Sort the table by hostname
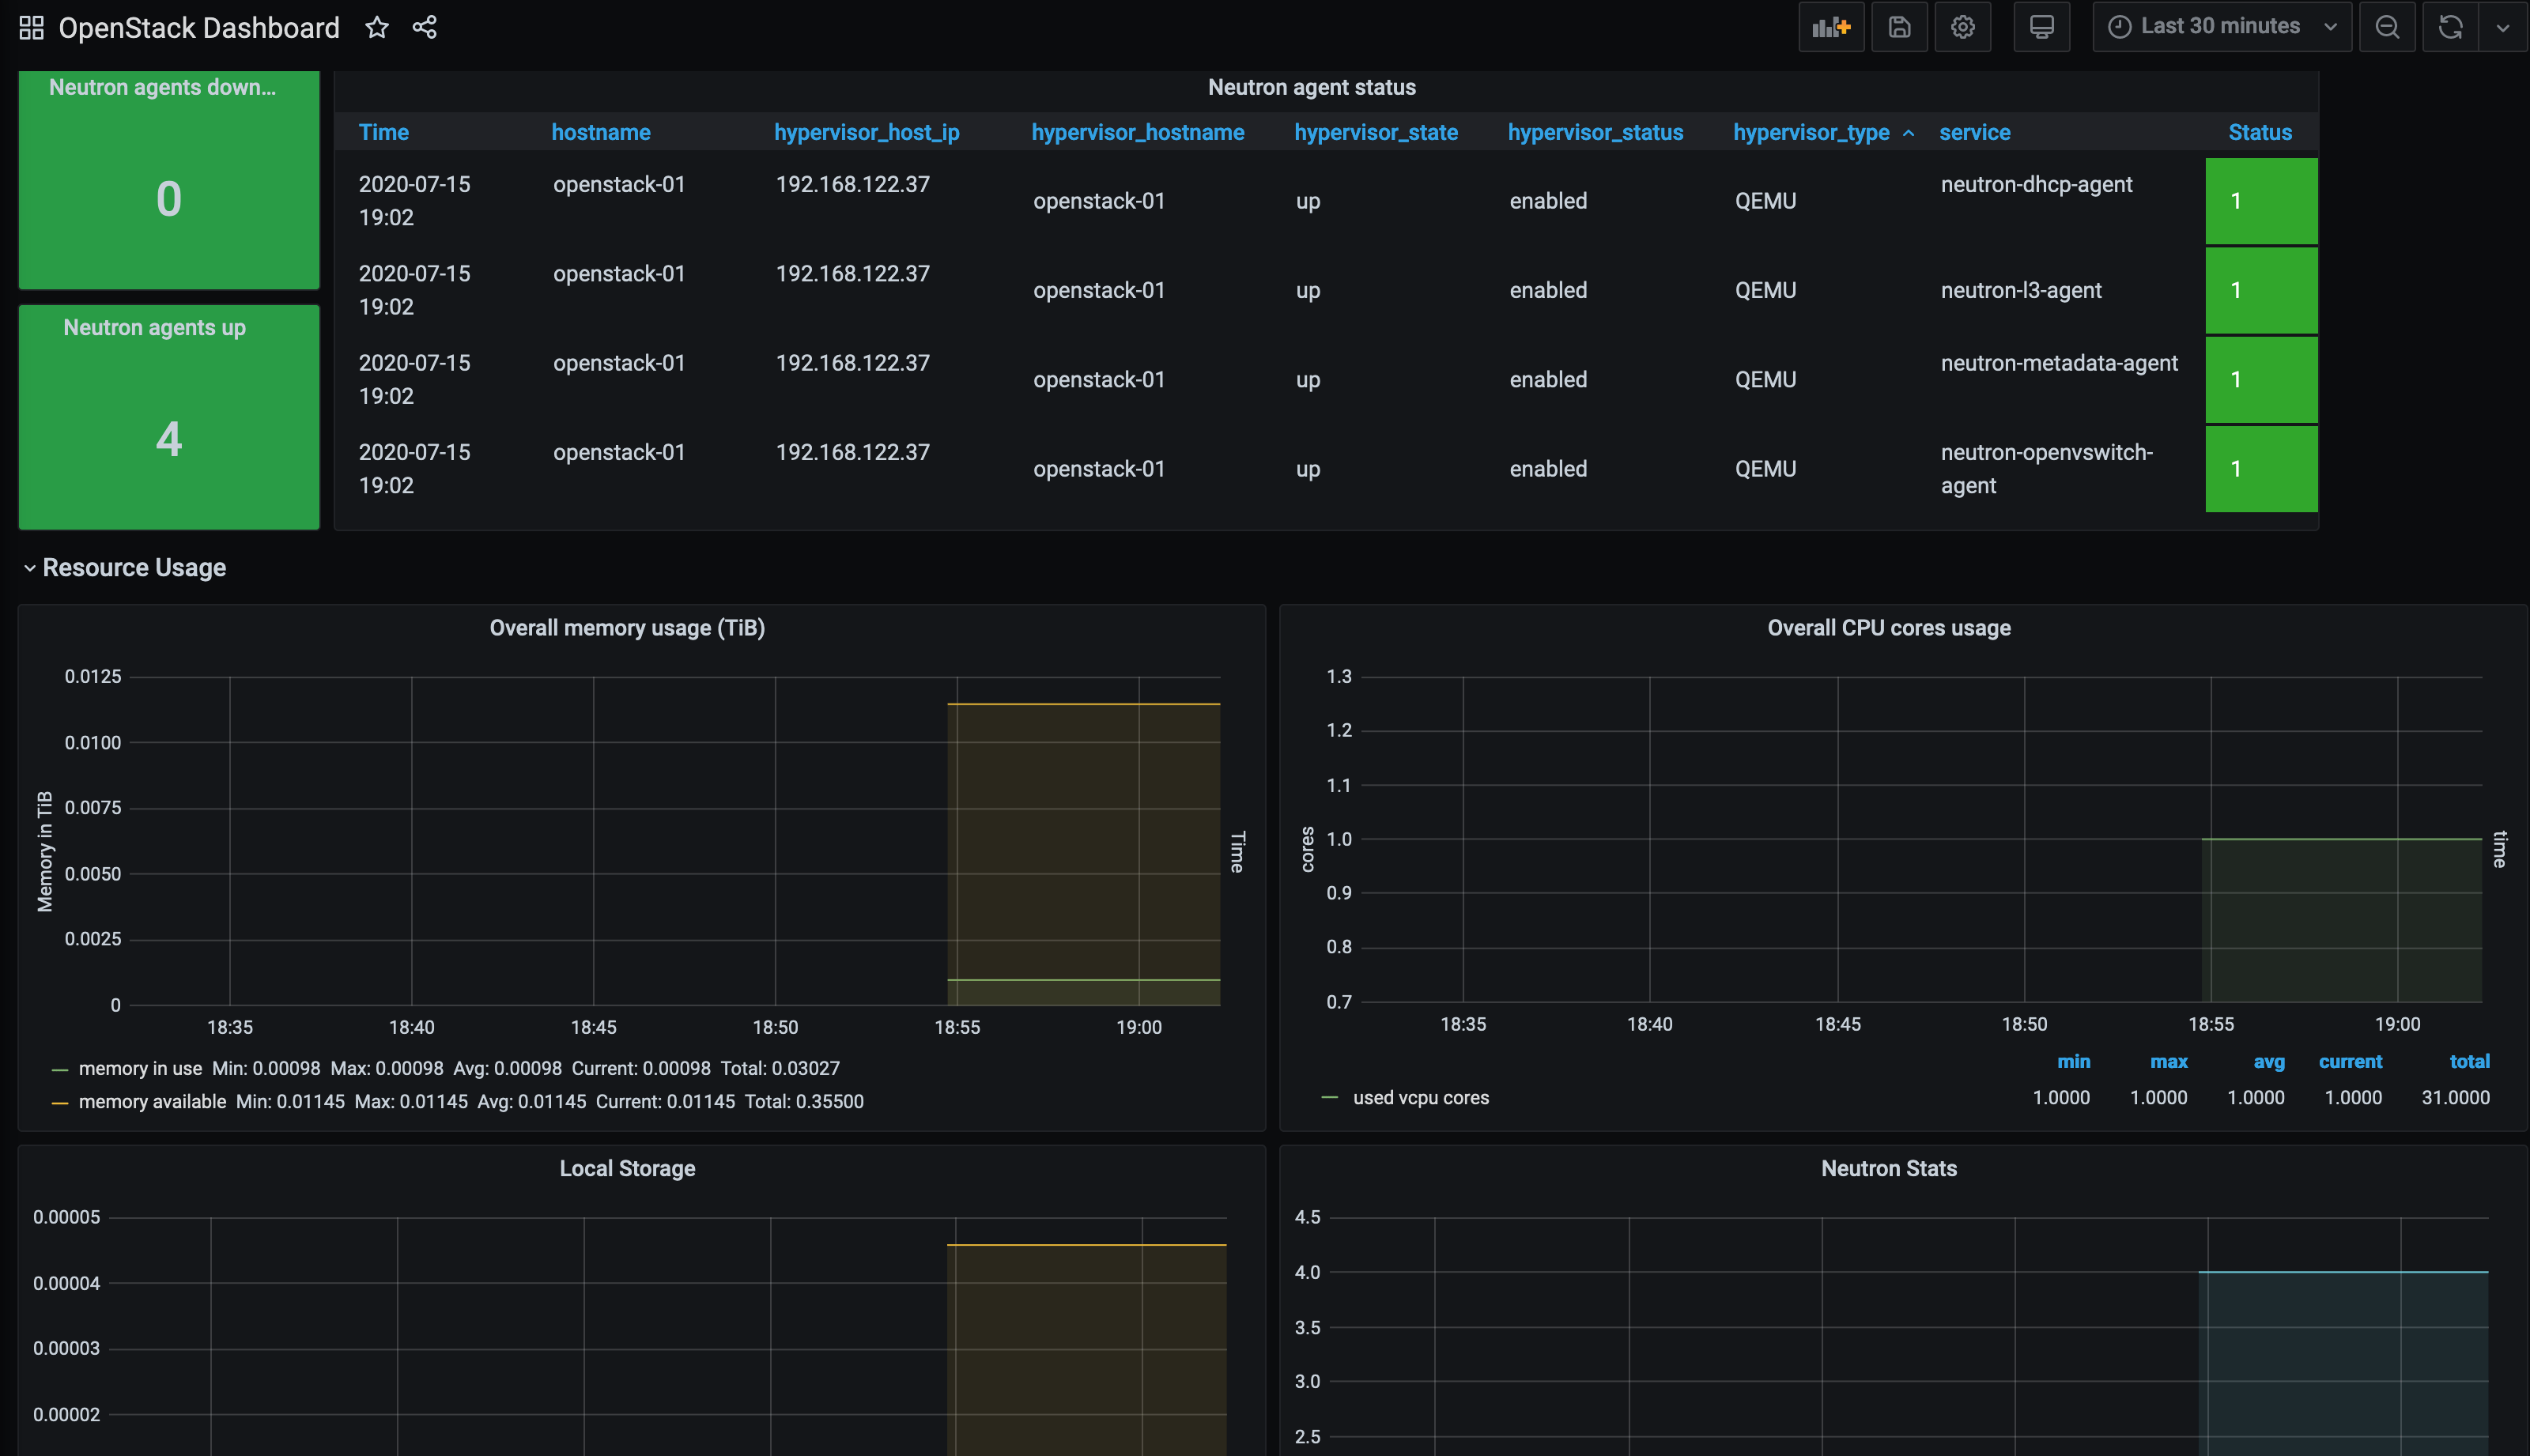The height and width of the screenshot is (1456, 2530). (601, 131)
